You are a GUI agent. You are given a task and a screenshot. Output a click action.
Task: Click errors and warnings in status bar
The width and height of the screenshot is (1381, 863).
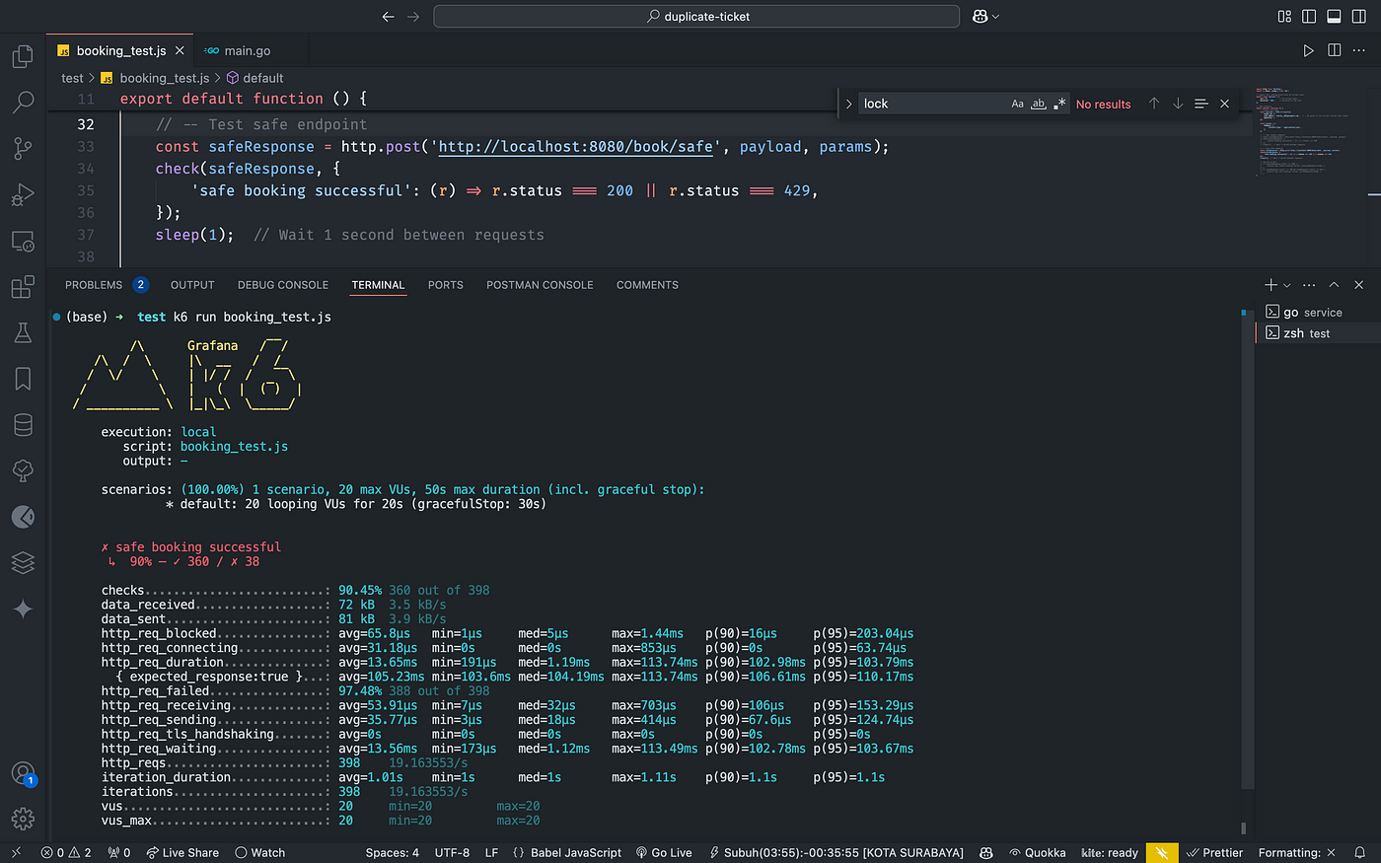coord(66,852)
